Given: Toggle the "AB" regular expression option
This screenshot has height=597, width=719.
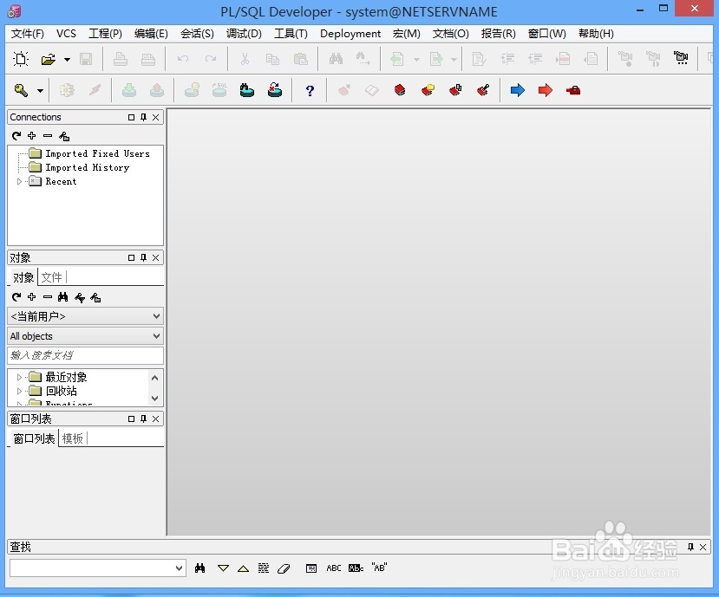Looking at the screenshot, I should click(x=380, y=568).
